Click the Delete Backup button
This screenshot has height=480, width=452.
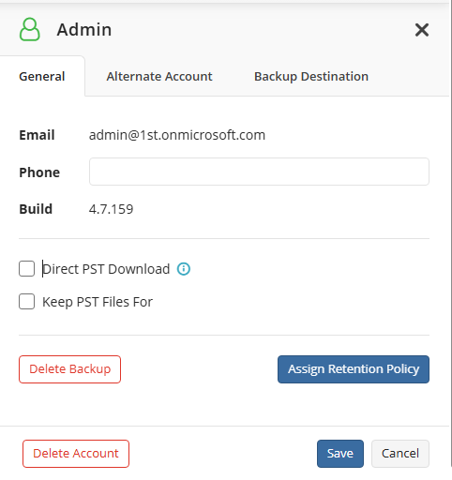click(69, 369)
